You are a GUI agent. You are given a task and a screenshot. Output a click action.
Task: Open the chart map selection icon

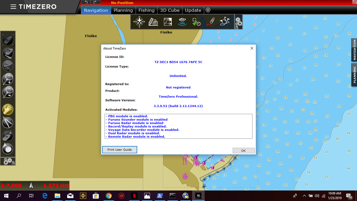click(168, 22)
